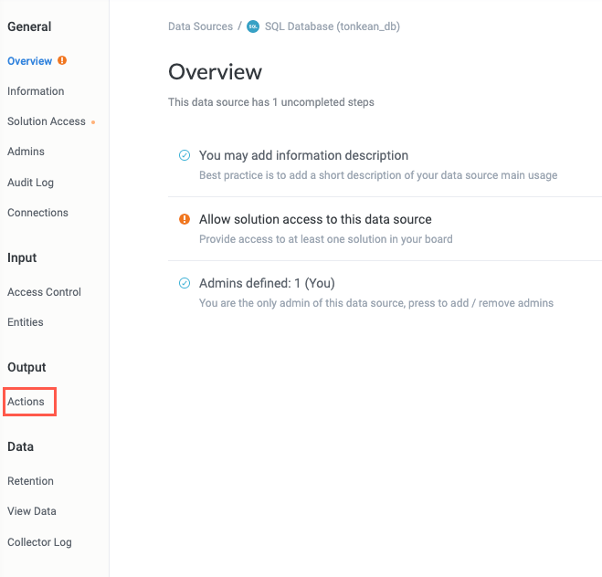The width and height of the screenshot is (602, 577).
Task: Select Actions under Output
Action: point(26,402)
